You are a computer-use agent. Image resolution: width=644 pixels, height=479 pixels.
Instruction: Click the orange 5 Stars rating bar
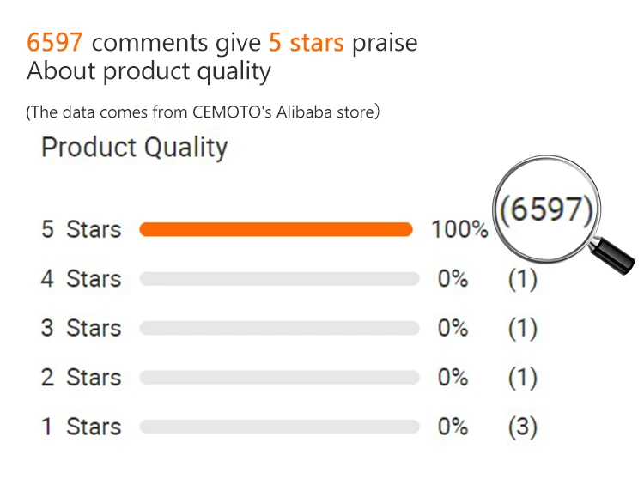coord(276,229)
